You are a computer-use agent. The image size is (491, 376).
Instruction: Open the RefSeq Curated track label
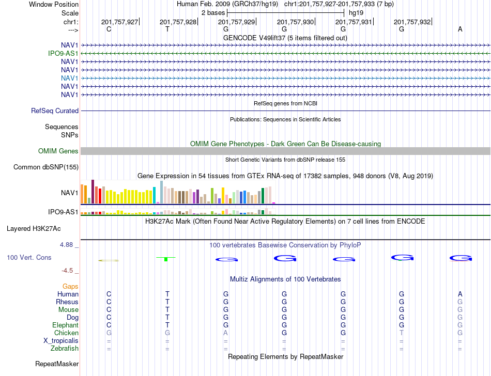coord(55,111)
